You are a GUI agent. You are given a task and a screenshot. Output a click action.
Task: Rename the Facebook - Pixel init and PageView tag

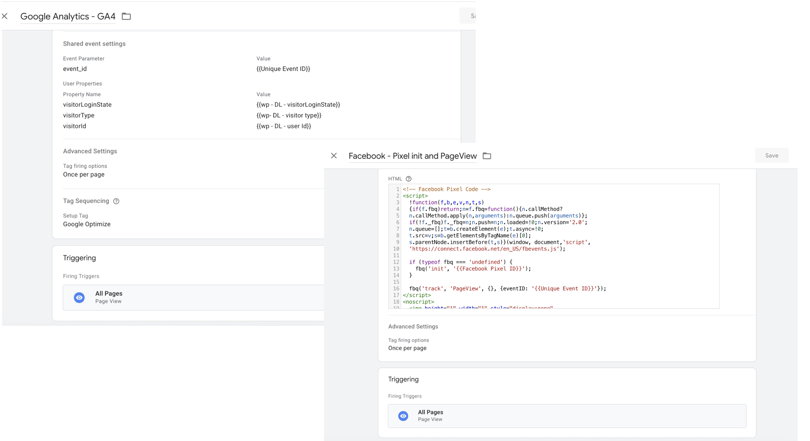413,156
